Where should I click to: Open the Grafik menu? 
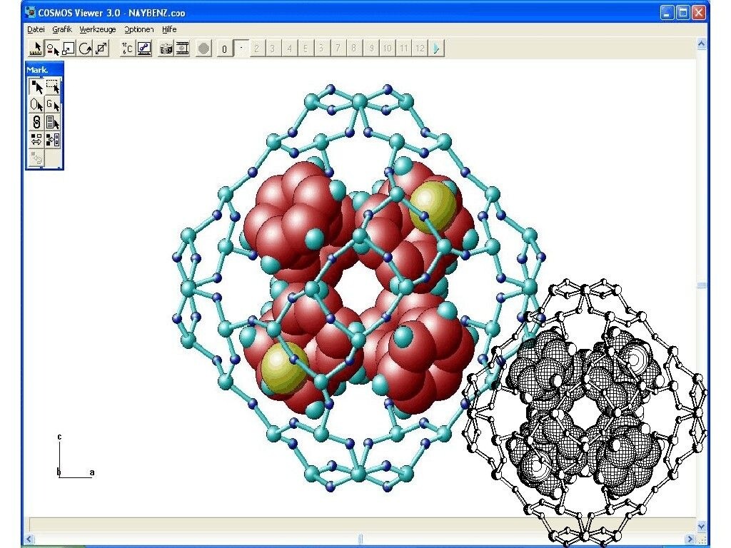tap(62, 29)
